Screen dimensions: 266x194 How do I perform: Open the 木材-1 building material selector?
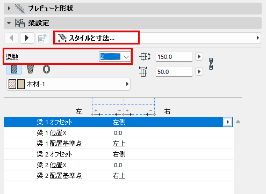point(68,84)
